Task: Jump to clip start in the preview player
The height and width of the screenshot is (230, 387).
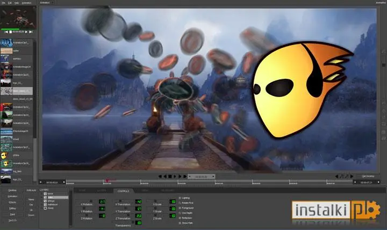Action: 6,32
